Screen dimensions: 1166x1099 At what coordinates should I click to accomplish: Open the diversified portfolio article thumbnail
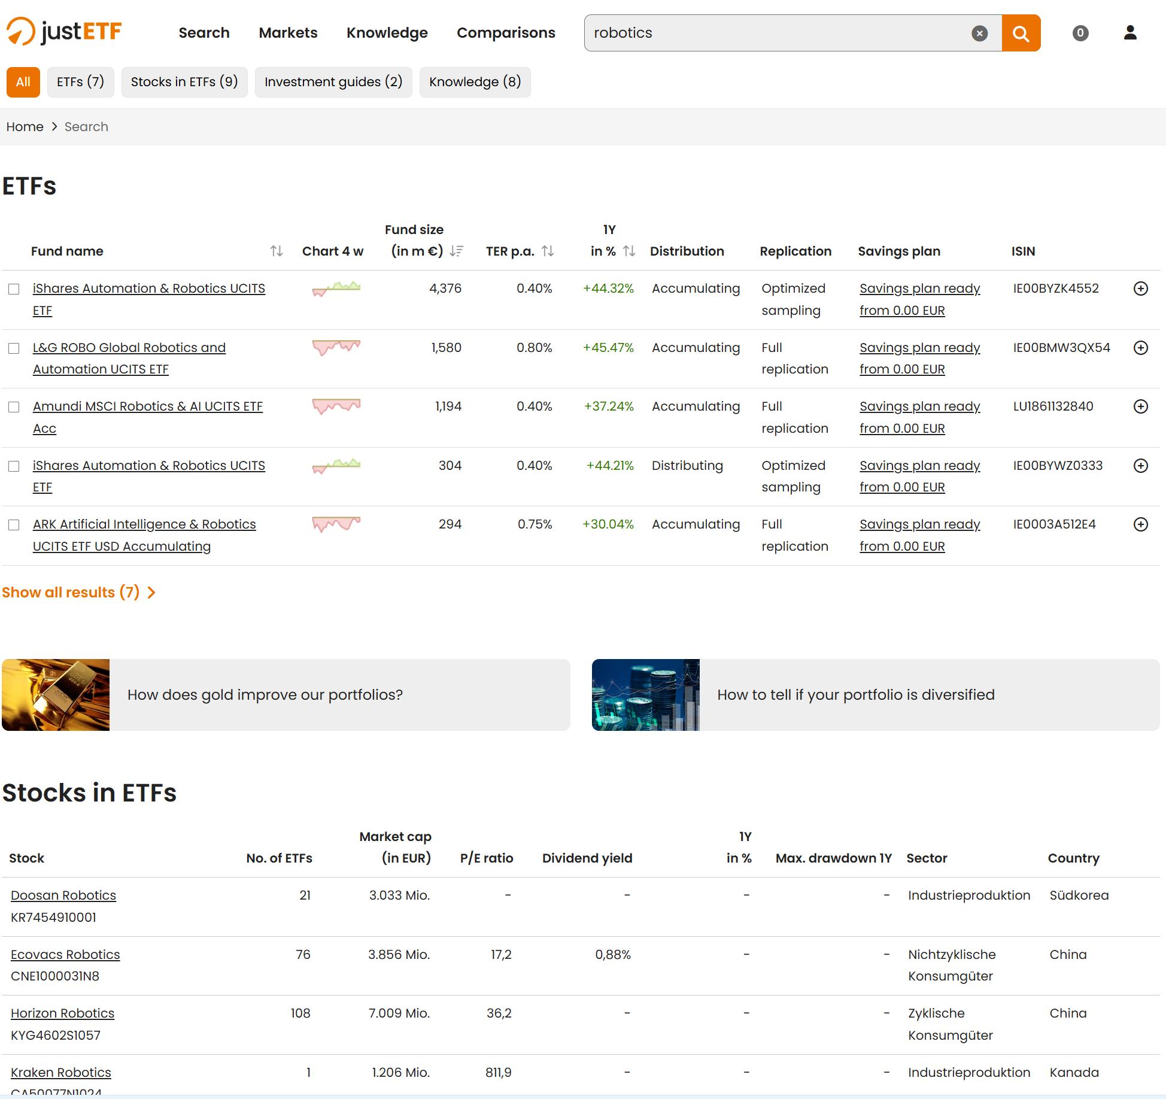pos(646,695)
